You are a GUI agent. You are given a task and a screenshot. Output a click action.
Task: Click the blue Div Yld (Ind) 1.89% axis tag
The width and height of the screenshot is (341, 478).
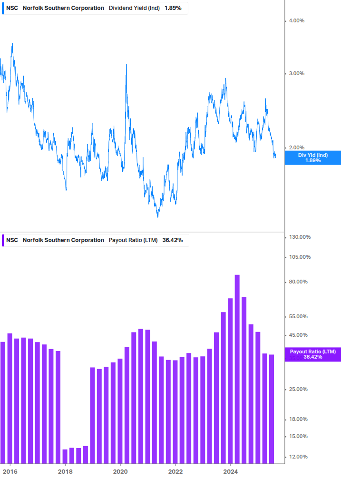[313, 158]
